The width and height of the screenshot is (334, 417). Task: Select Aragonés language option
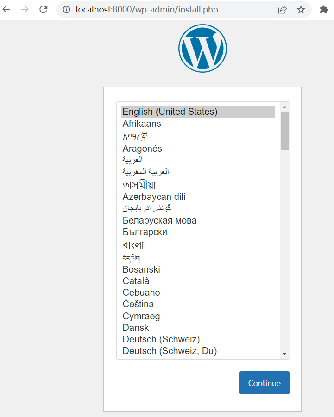(x=142, y=149)
